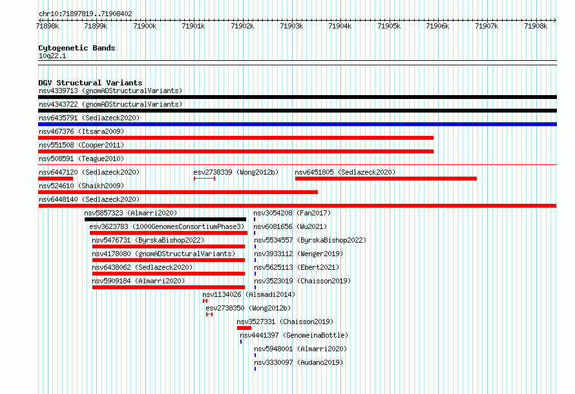Open nsv5534557 ByrskaBishop2022 label
Screen dimensions: 575x394
coord(310,240)
